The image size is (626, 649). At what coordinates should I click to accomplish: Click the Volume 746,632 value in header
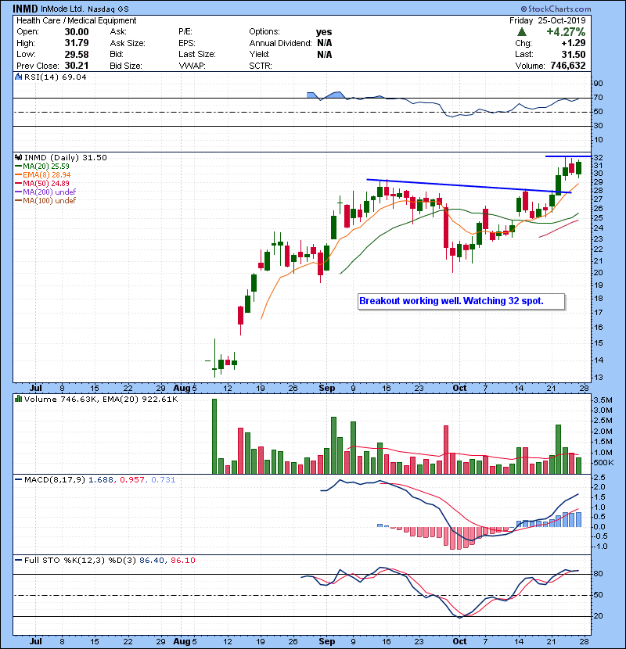[x=568, y=66]
